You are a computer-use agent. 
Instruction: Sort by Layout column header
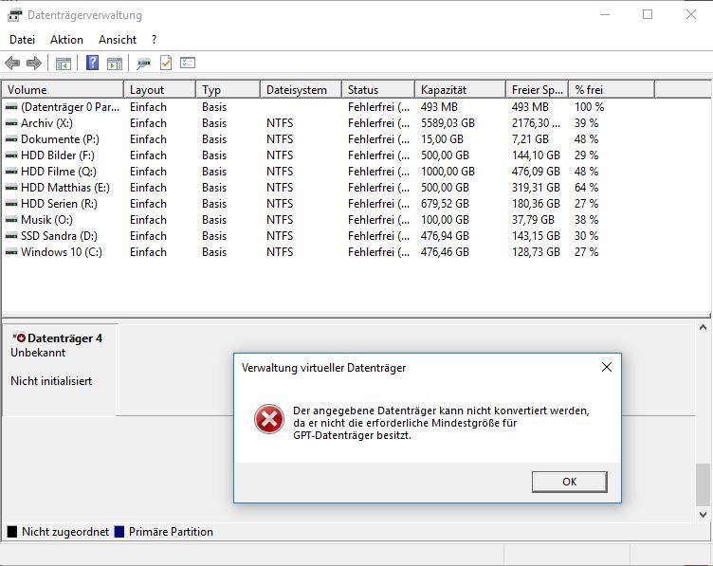(x=159, y=89)
